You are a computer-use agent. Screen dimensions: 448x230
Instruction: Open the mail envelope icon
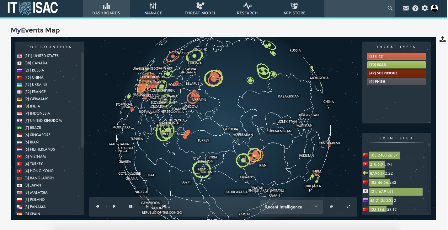click(406, 8)
